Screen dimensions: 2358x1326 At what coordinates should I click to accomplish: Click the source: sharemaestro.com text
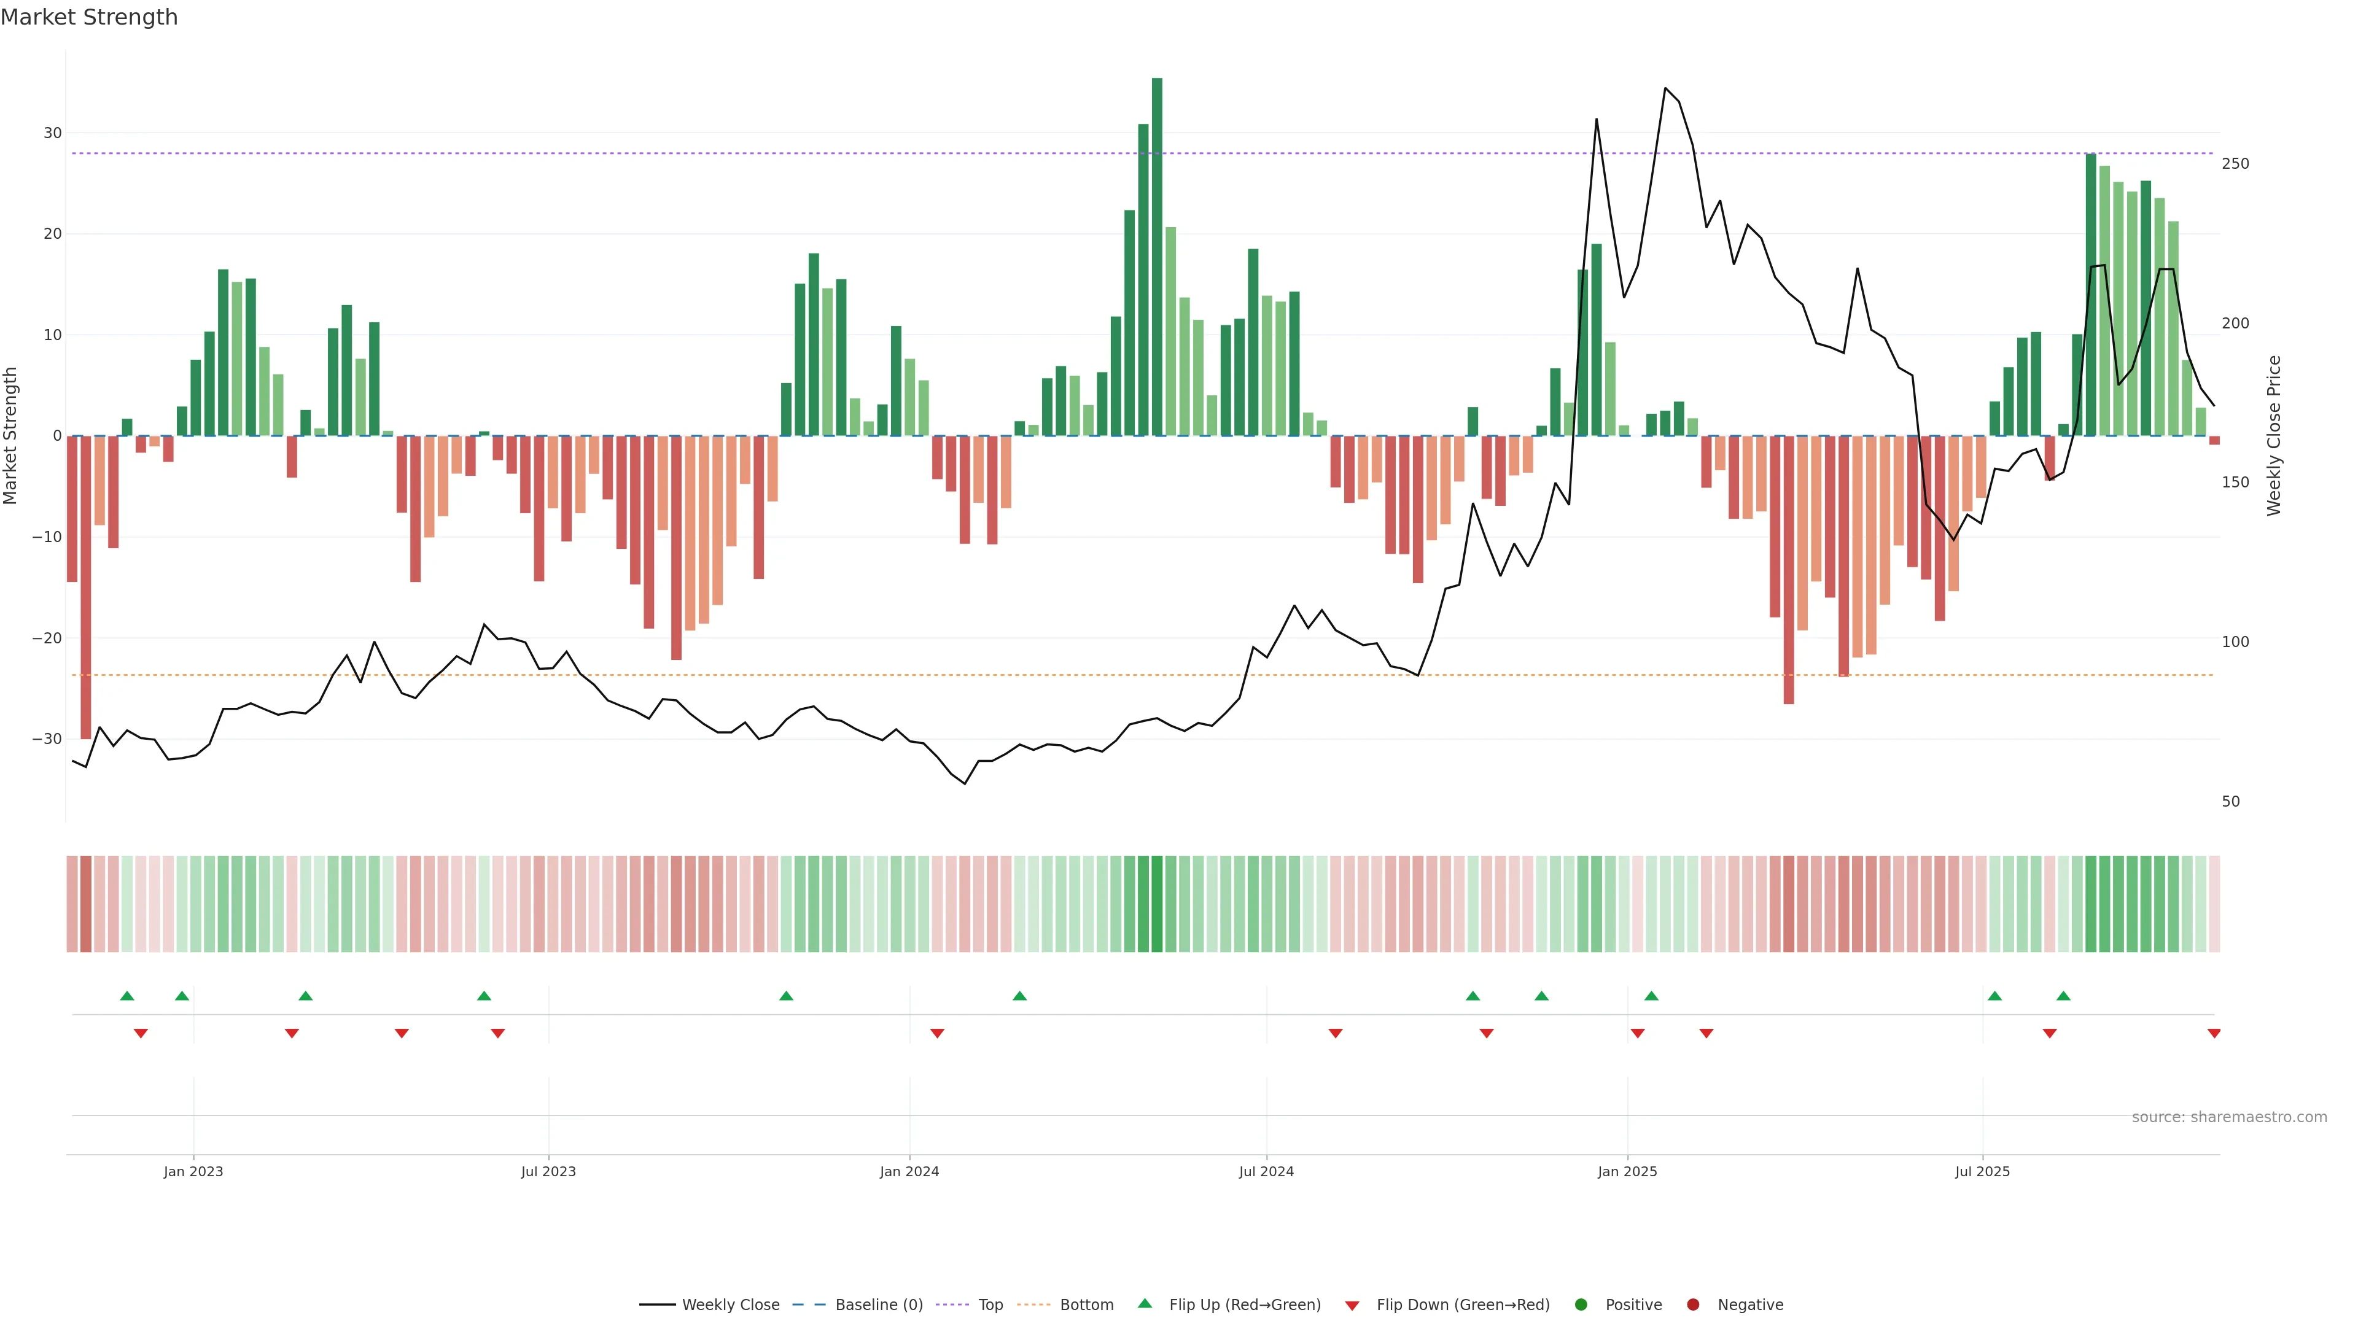2229,1117
